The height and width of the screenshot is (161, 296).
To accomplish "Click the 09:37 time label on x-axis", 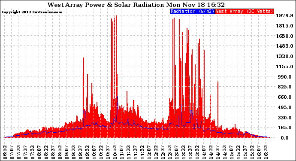I will click(x=80, y=152).
